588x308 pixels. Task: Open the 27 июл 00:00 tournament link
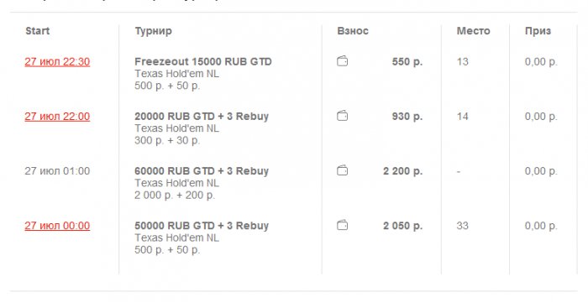(x=57, y=226)
